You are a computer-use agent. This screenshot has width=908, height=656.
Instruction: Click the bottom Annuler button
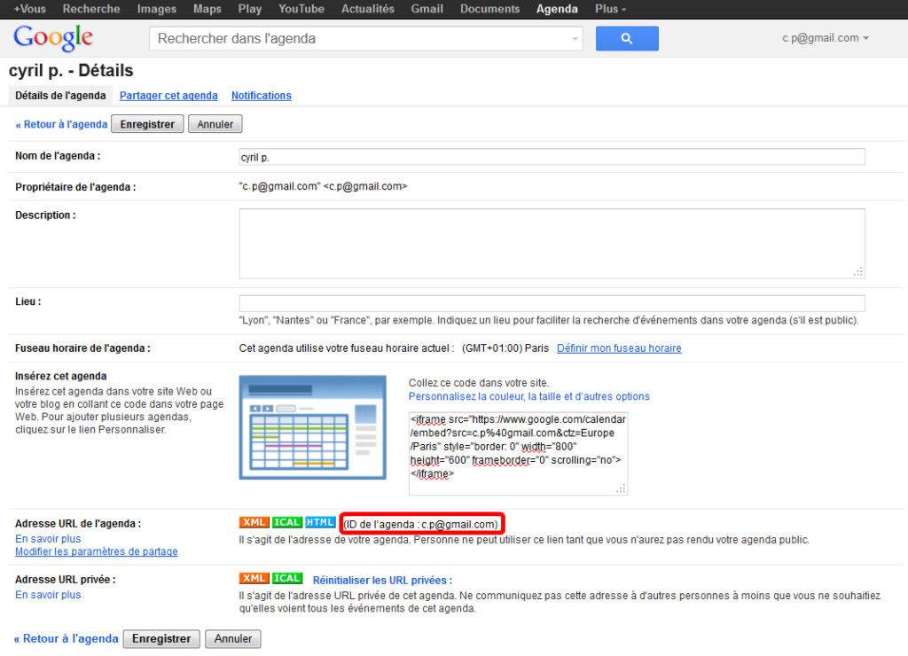(233, 638)
